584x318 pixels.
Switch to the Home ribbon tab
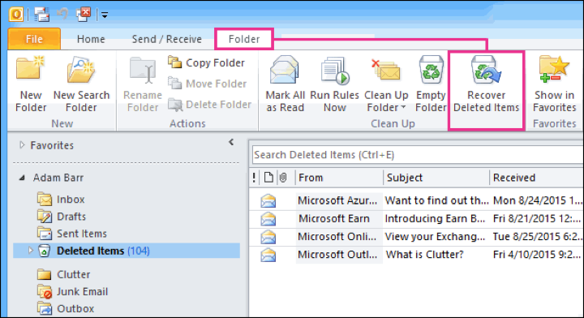[91, 39]
